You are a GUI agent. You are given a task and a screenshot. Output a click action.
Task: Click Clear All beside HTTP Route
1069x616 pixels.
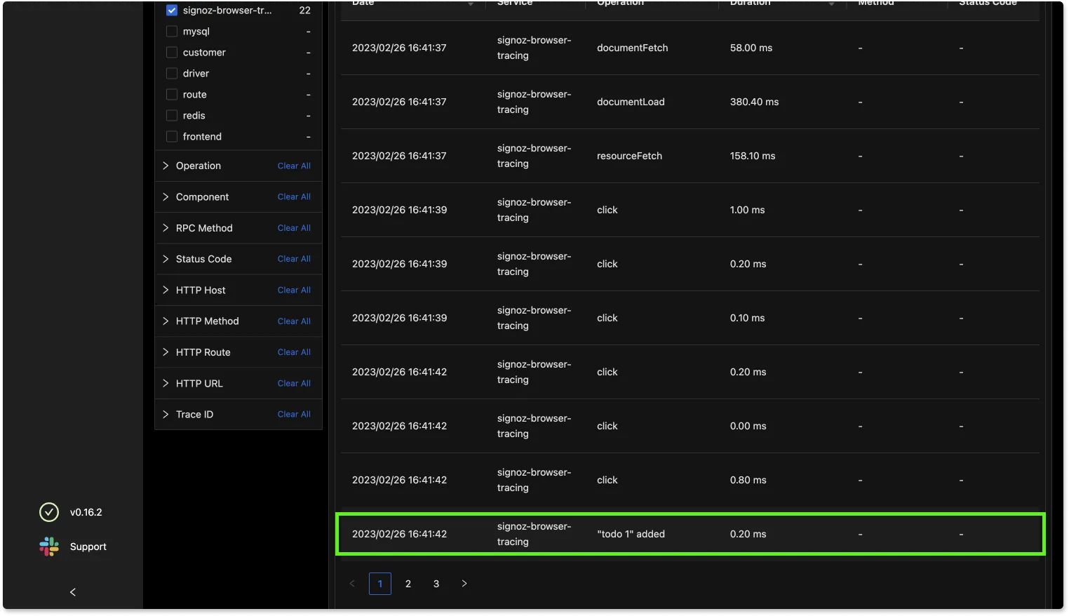pos(294,352)
